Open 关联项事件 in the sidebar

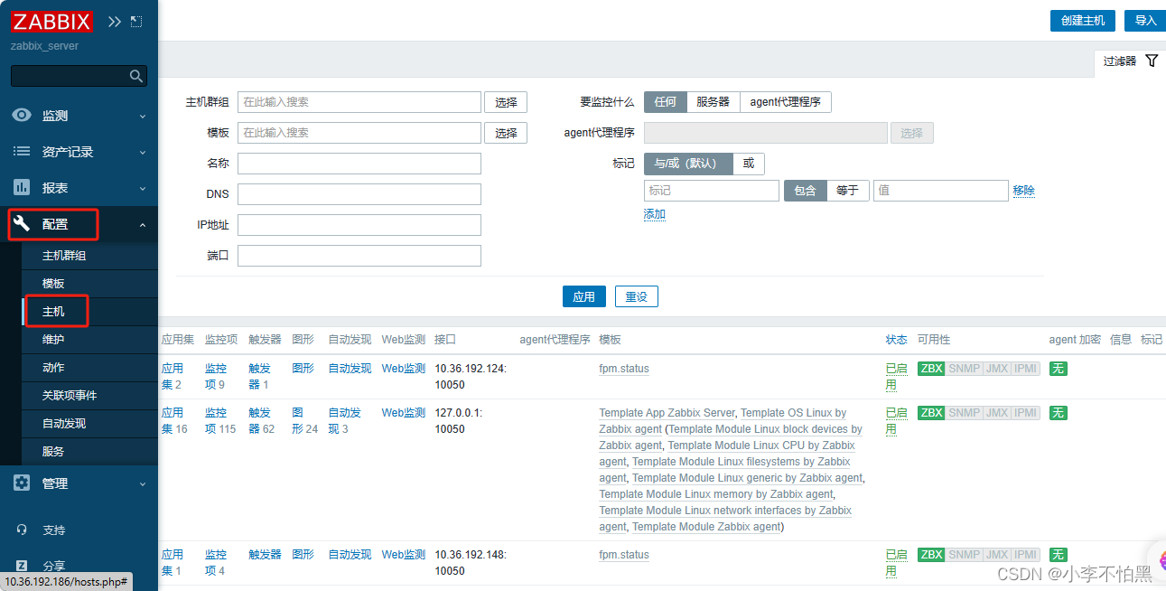(70, 396)
